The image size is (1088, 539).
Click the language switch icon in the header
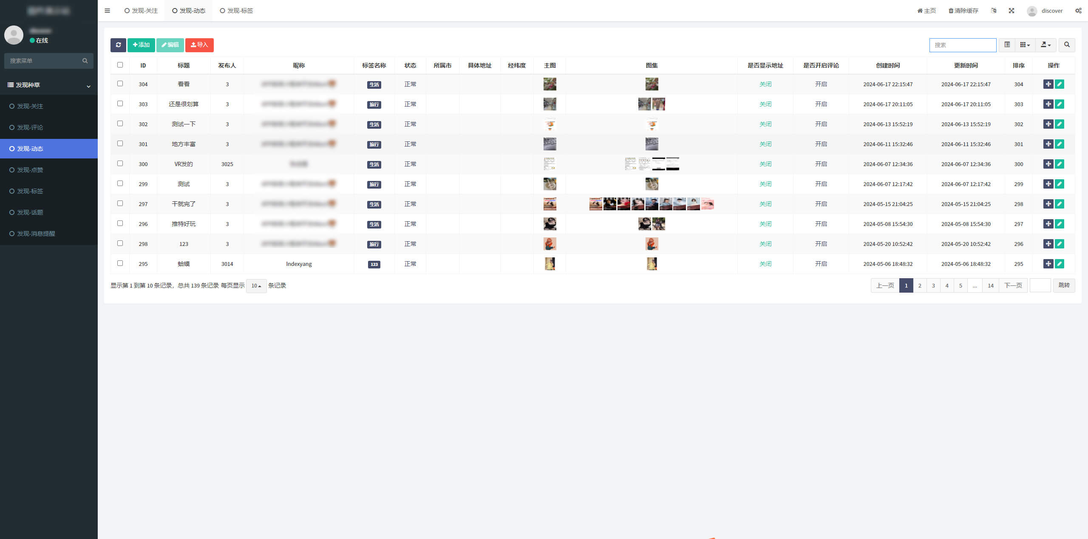click(994, 11)
